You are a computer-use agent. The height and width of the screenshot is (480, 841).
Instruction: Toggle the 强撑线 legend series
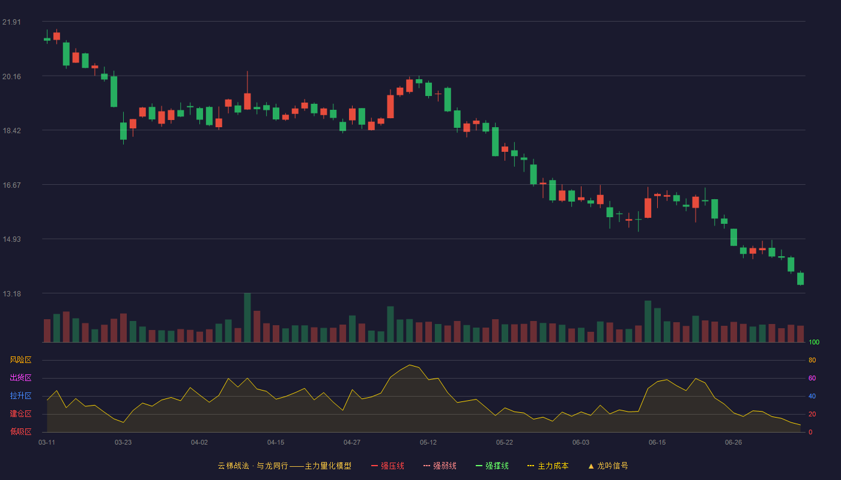pos(492,466)
